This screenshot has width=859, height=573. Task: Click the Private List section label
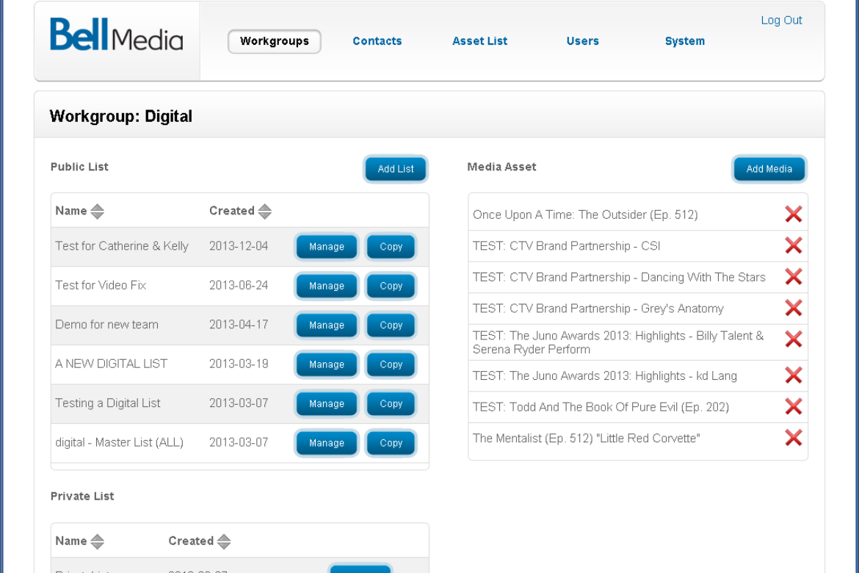point(82,497)
